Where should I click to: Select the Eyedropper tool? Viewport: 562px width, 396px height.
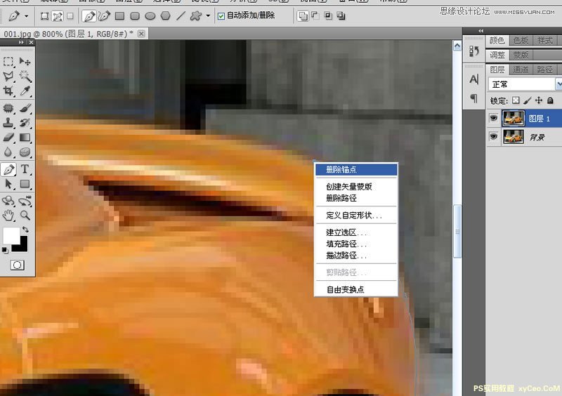[x=25, y=91]
